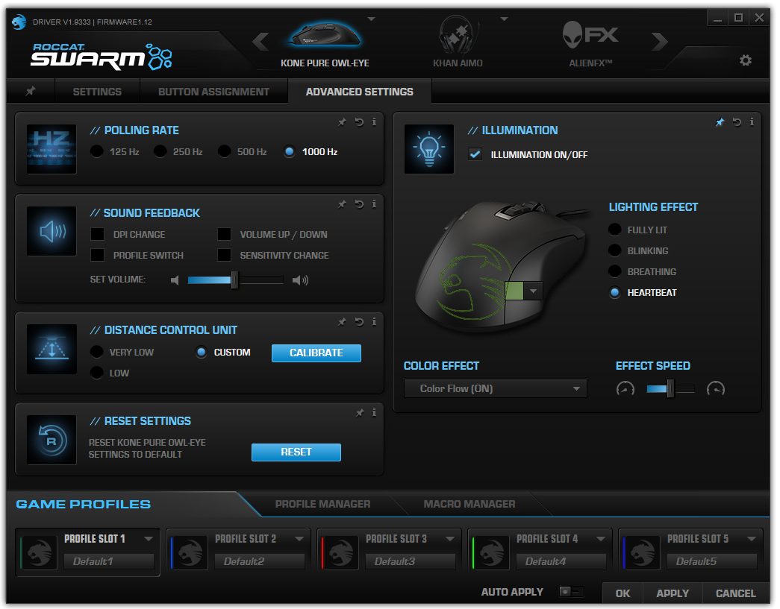Select the Very Low distance control option
The image size is (780, 609).
tap(97, 352)
